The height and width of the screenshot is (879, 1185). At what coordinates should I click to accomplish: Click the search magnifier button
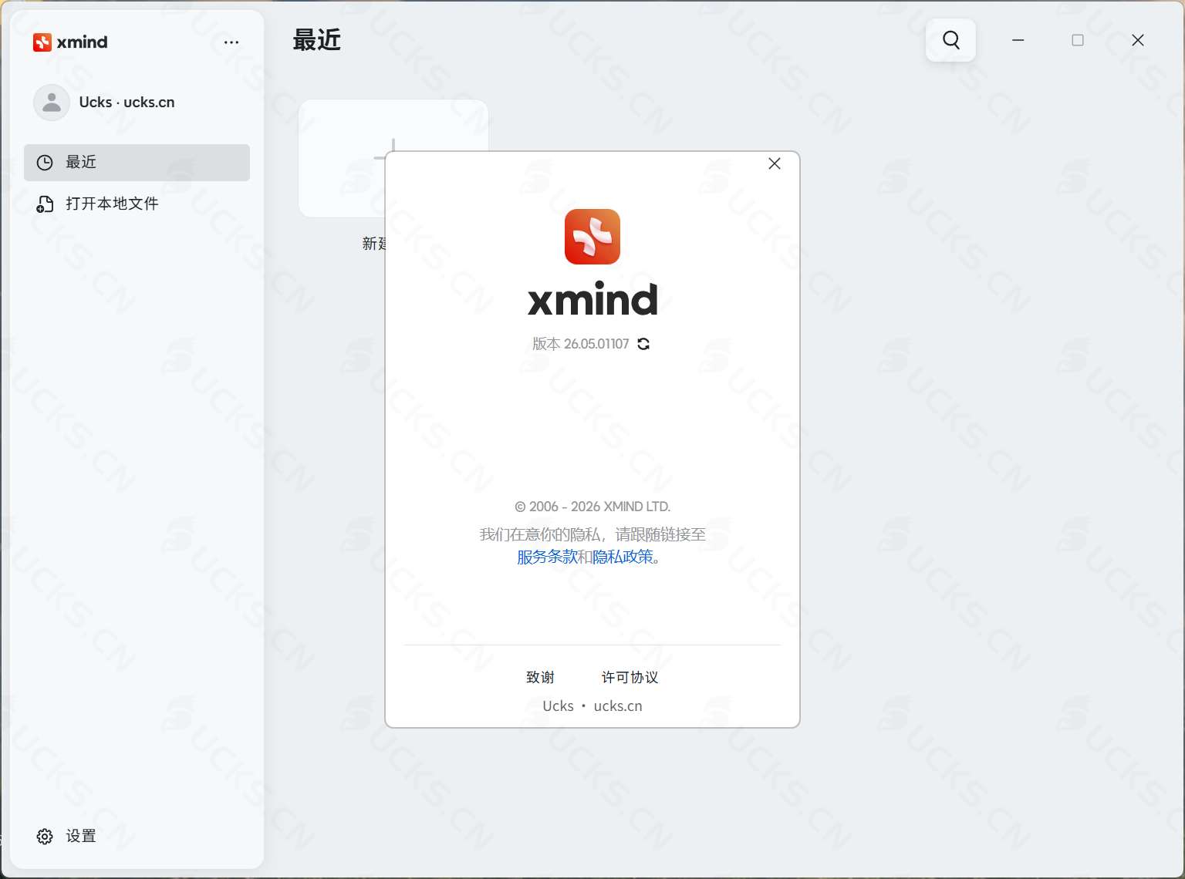point(951,40)
